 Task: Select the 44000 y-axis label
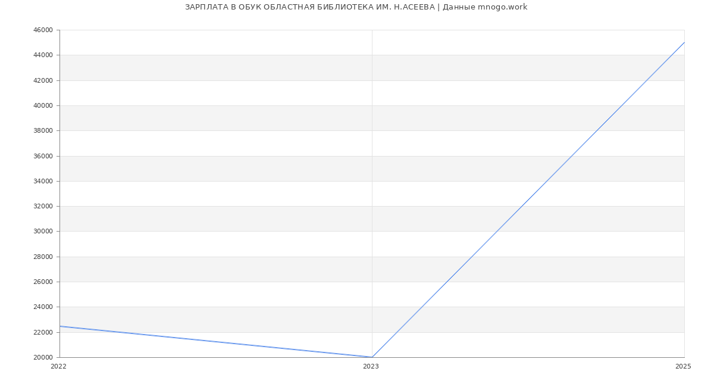(43, 55)
